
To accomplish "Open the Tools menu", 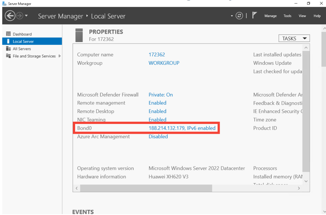I will (287, 16).
